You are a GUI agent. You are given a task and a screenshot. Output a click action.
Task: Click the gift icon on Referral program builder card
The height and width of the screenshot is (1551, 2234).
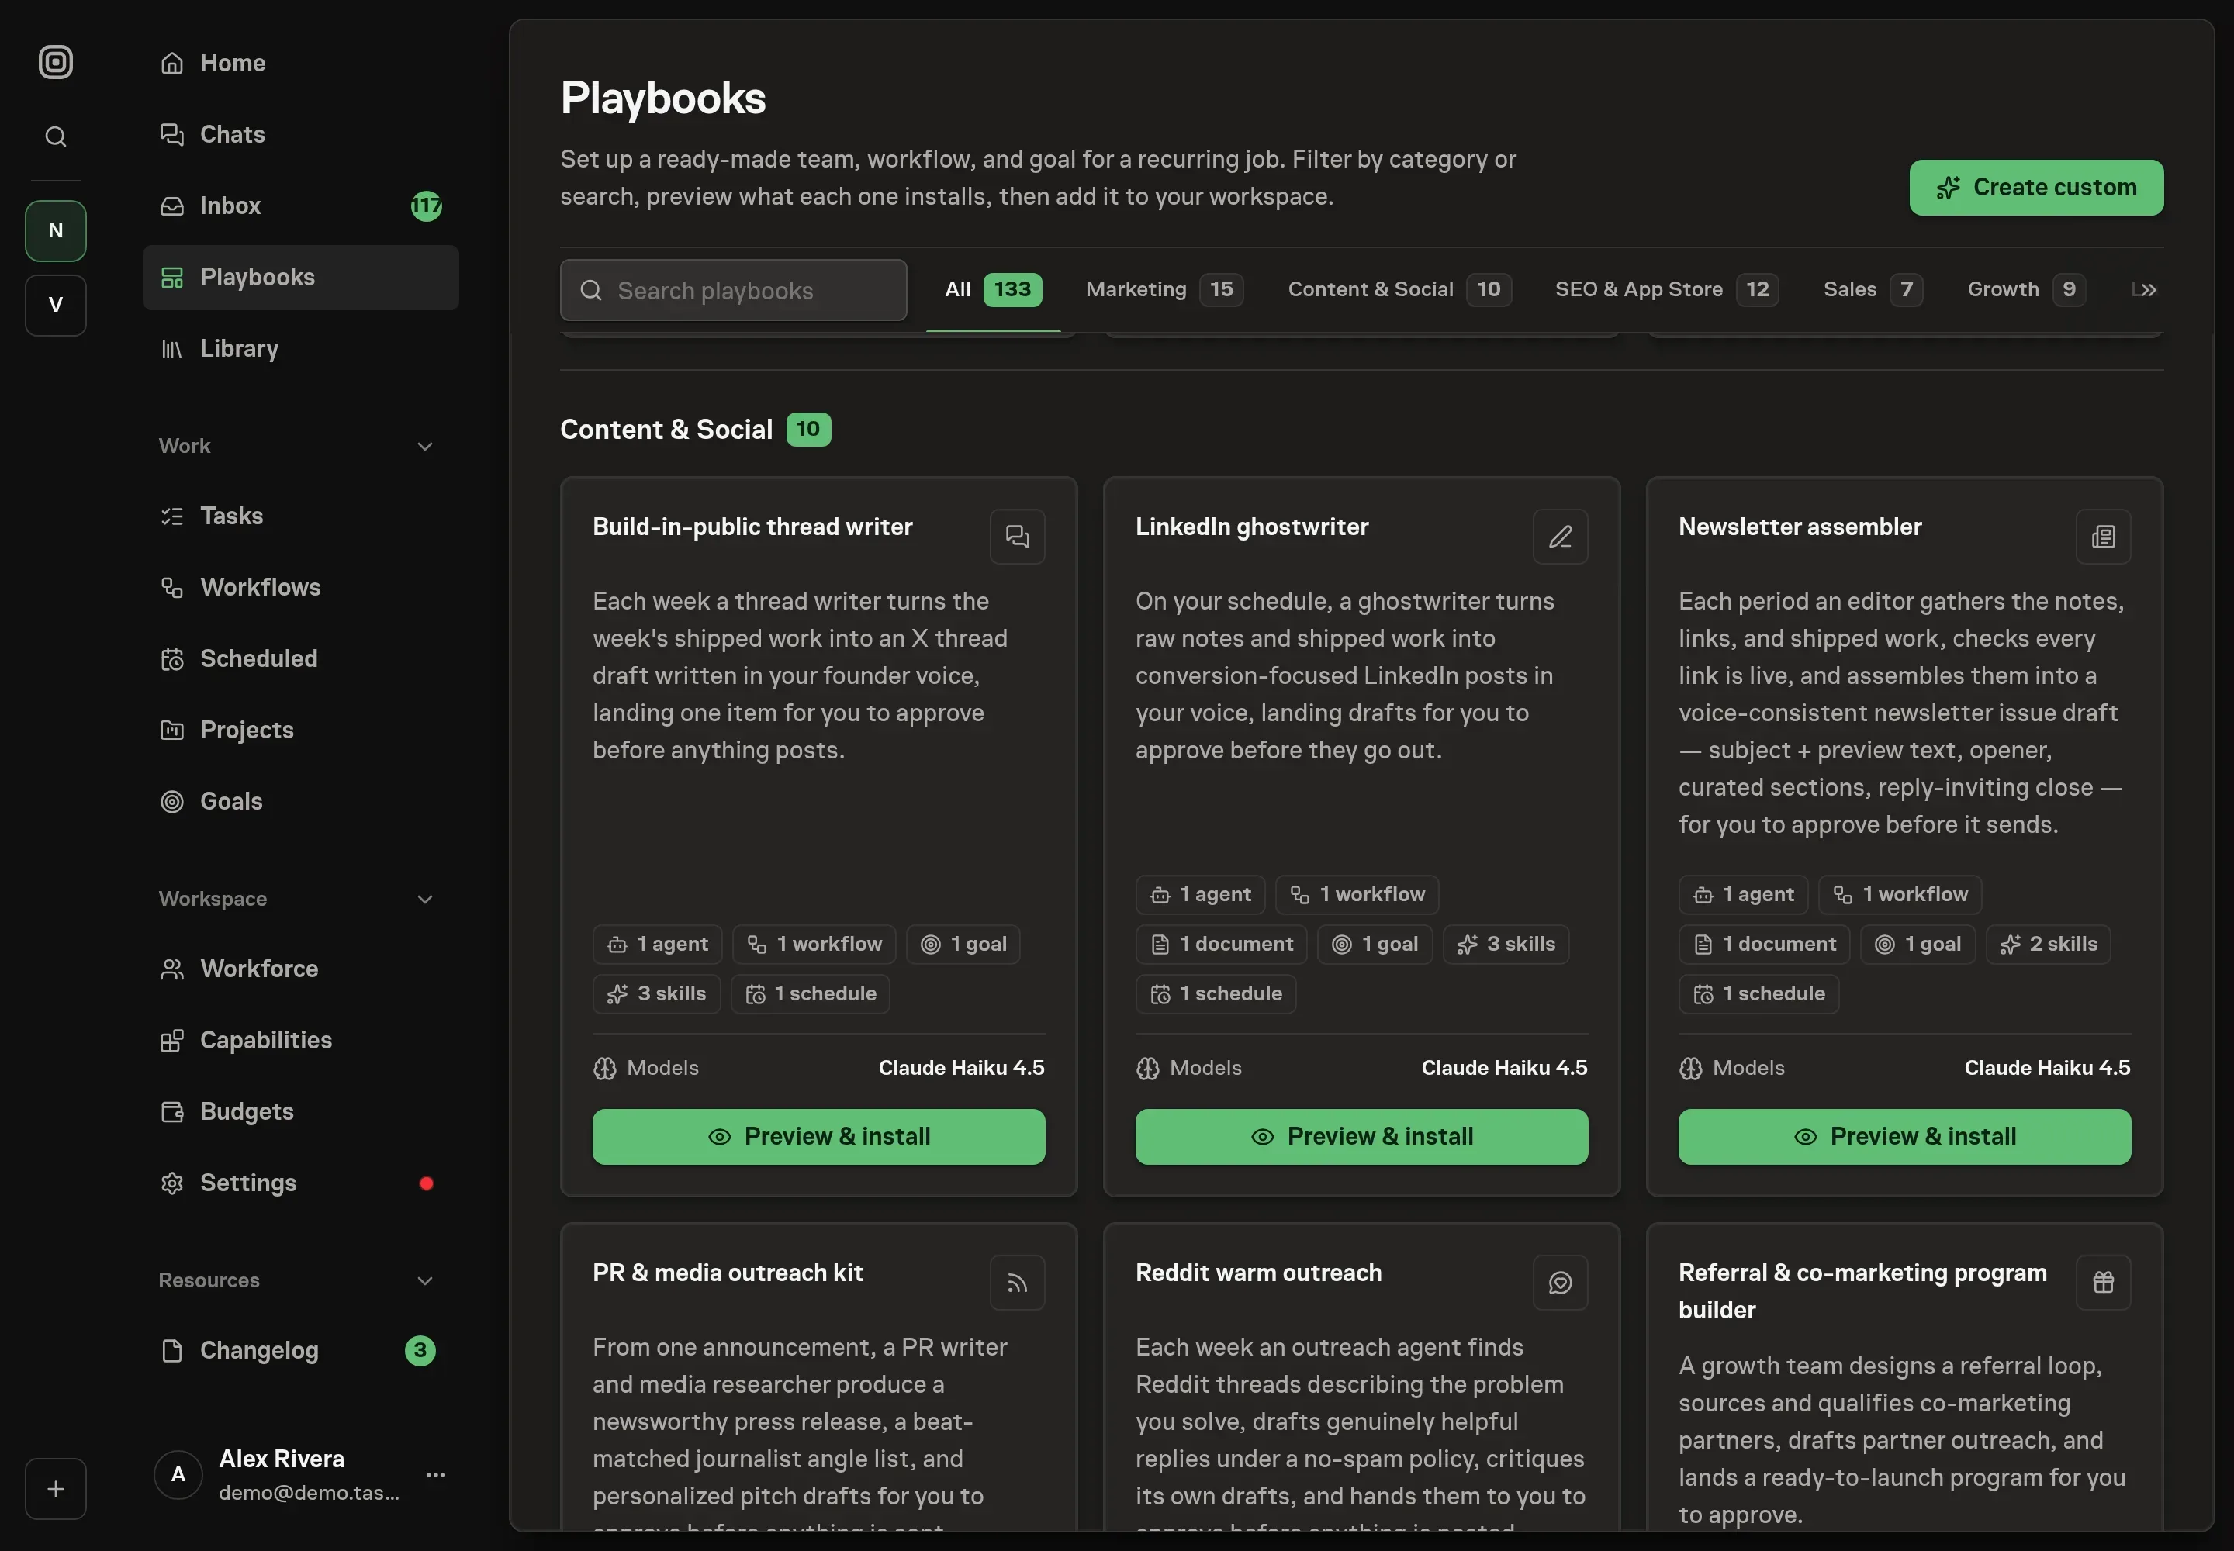tap(2103, 1283)
